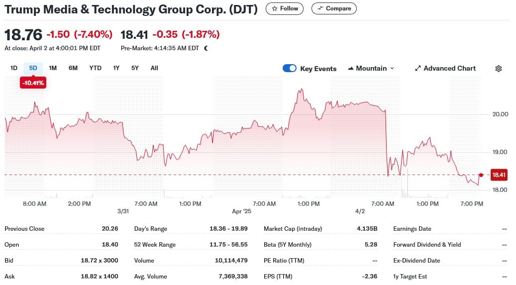Open the Mountain chart type dropdown
516x285 pixels.
(x=371, y=69)
